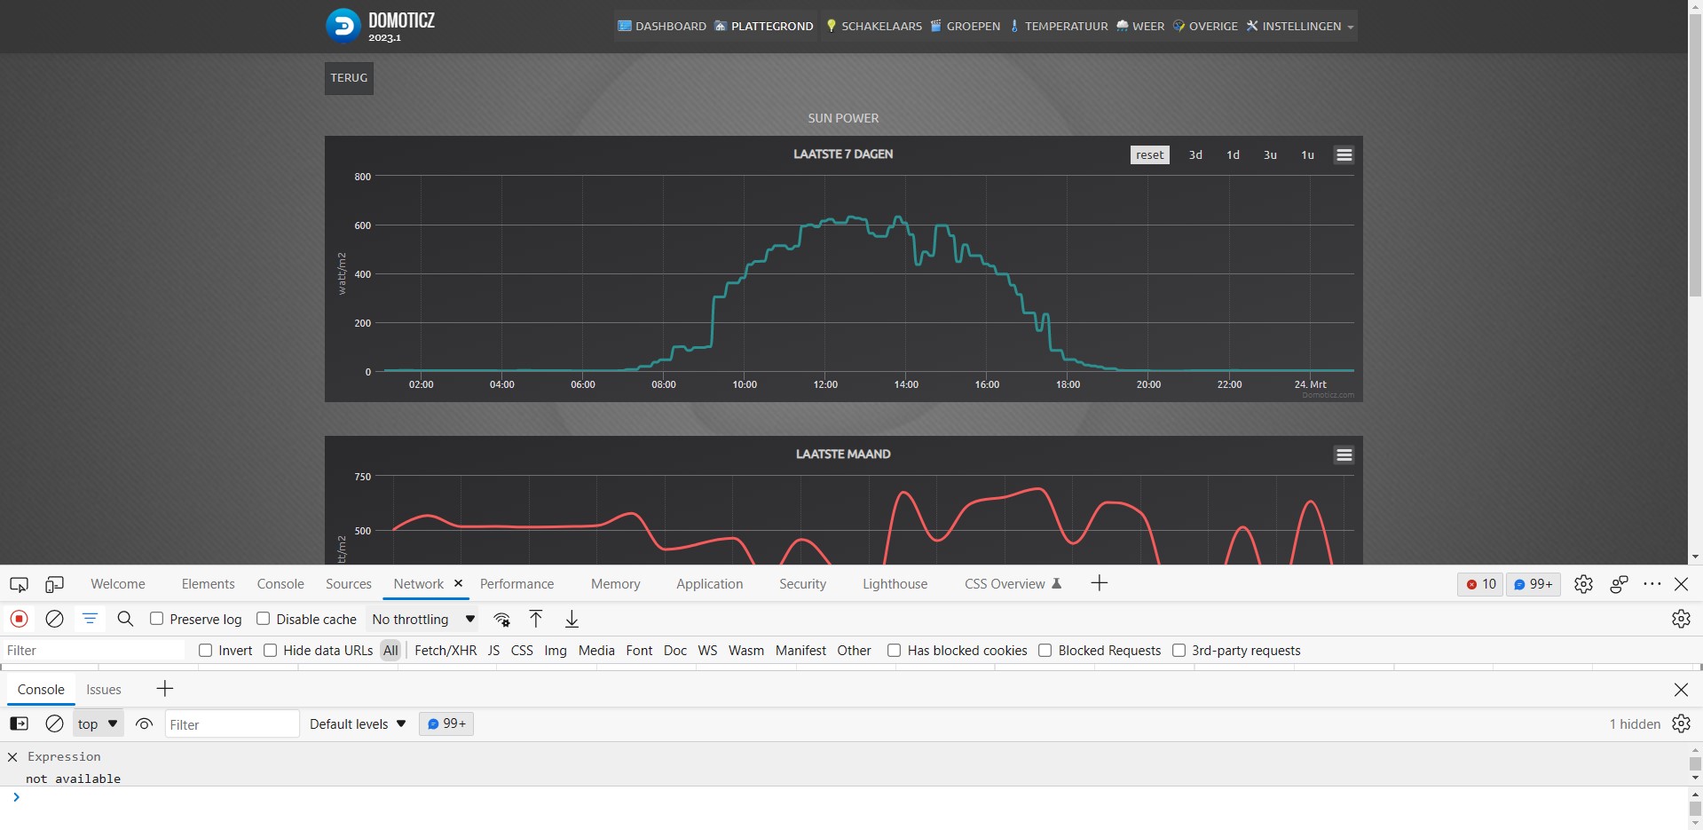Click the console prompt line
This screenshot has width=1703, height=830.
[843, 797]
